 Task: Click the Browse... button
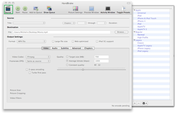(122, 32)
